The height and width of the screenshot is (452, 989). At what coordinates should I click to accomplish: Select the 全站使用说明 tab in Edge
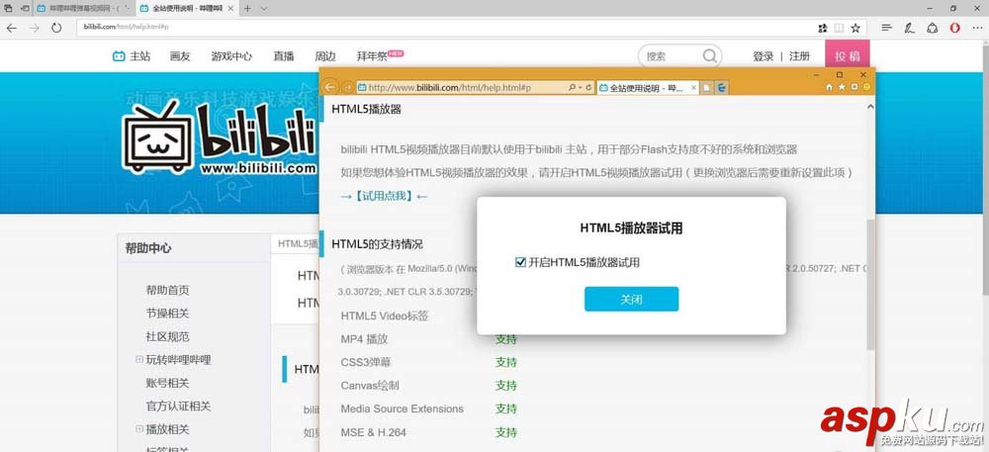pos(187,9)
